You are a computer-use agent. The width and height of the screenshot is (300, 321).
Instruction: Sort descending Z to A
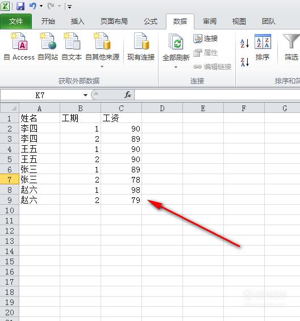pos(245,62)
